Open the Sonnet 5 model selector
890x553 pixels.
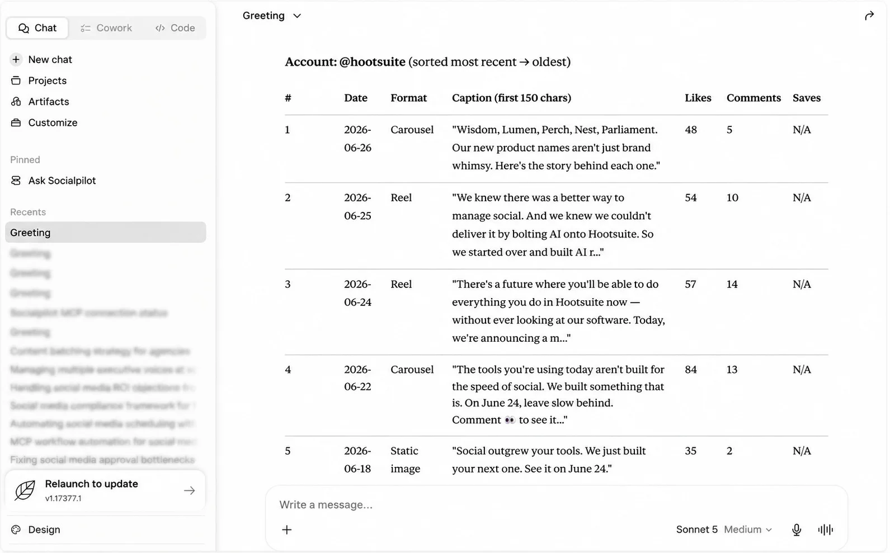[x=696, y=530]
